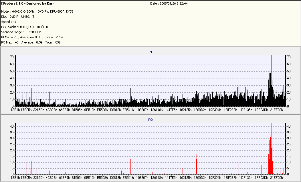The image size is (301, 182).
Task: Select the B5508h label under the PO graph
Action: (x=102, y=178)
